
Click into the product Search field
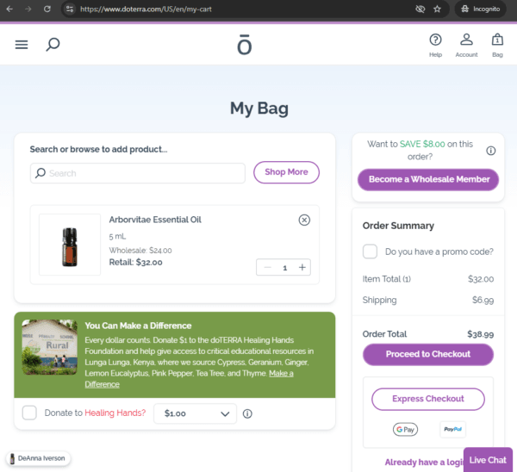[x=138, y=173]
